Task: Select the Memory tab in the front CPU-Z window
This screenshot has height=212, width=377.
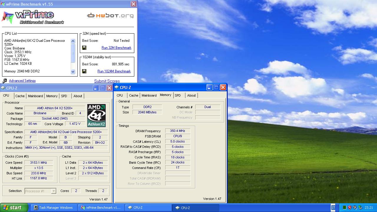Action: (x=166, y=95)
